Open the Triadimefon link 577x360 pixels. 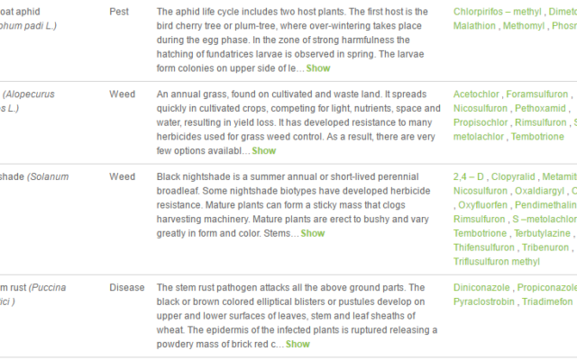click(547, 302)
